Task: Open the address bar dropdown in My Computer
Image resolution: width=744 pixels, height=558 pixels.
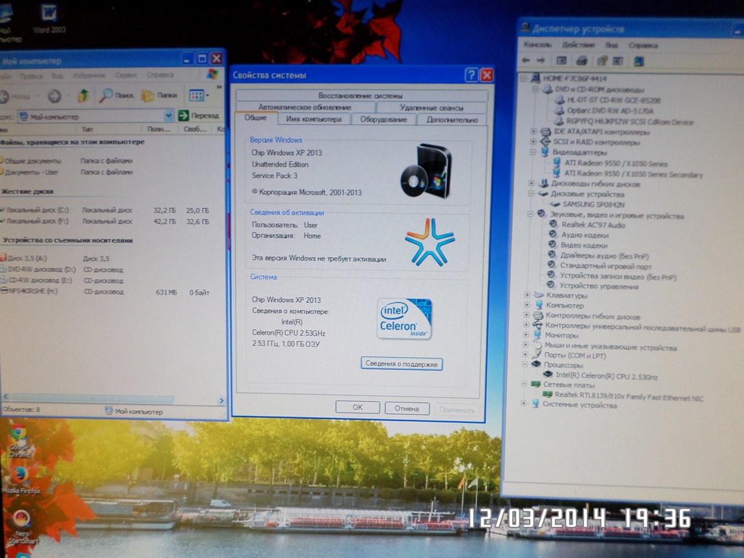Action: (169, 116)
